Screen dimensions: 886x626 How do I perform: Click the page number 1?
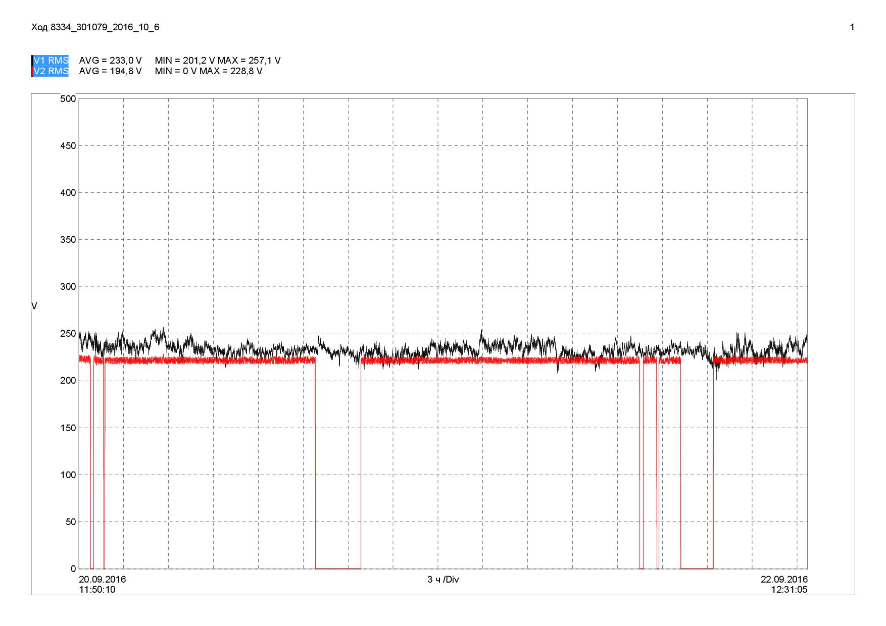(852, 27)
